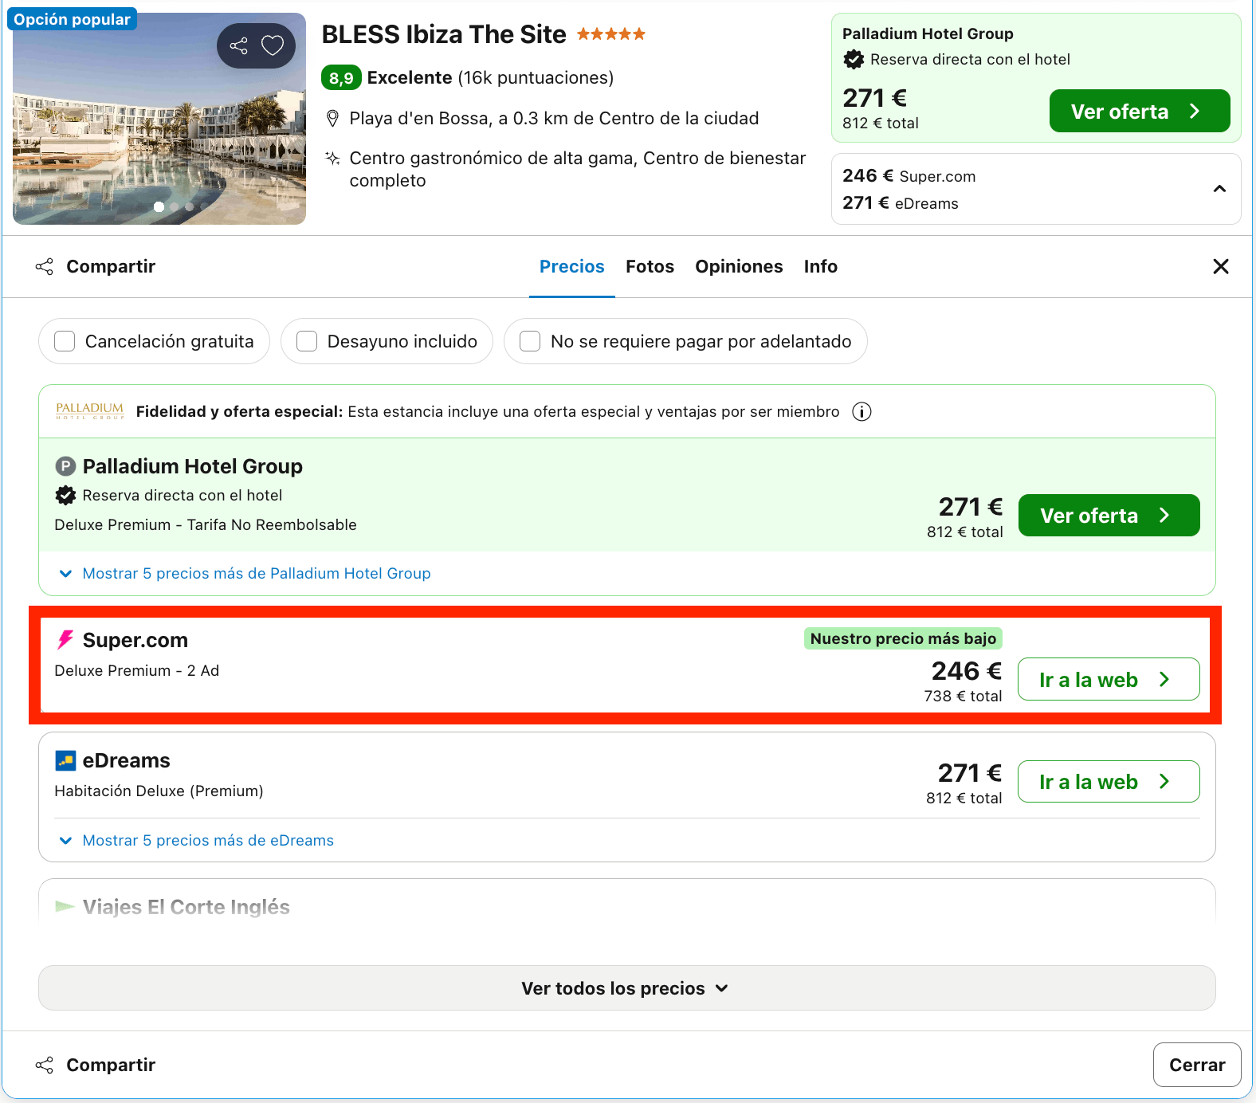Click 271 € eDreams summary line
Screen dimensions: 1256x1103
coord(901,202)
